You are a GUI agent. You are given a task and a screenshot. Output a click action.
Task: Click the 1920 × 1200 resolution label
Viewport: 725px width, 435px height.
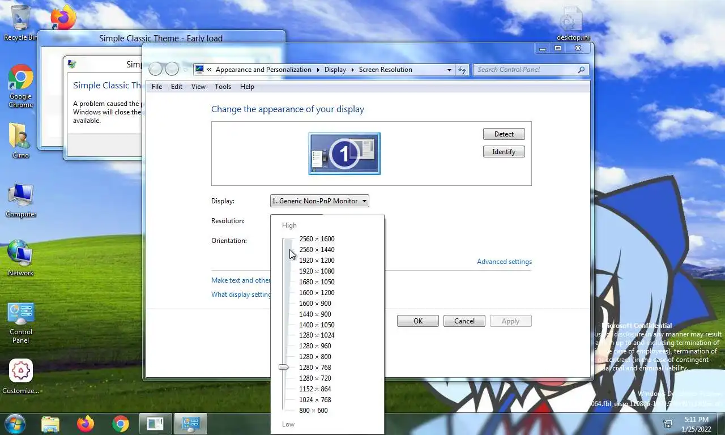coord(317,261)
